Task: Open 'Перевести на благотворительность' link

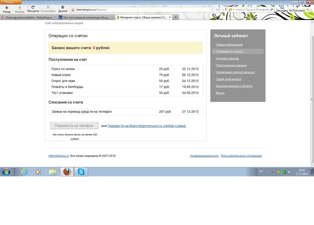Action: tap(147, 126)
